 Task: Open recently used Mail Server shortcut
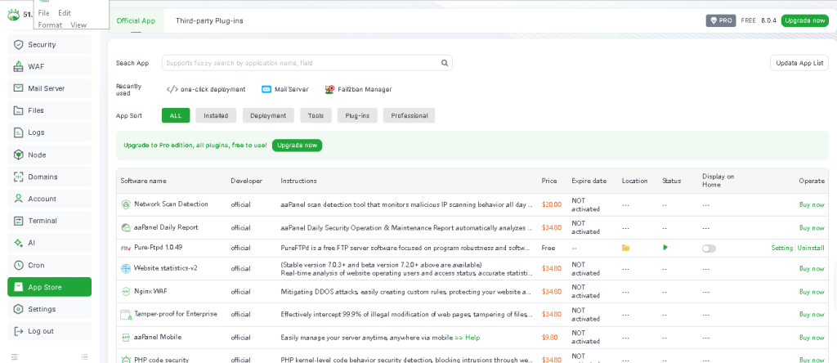pyautogui.click(x=285, y=90)
